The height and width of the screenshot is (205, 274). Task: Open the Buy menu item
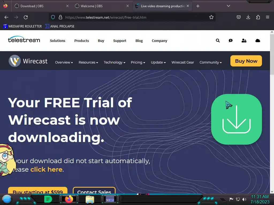(x=101, y=41)
